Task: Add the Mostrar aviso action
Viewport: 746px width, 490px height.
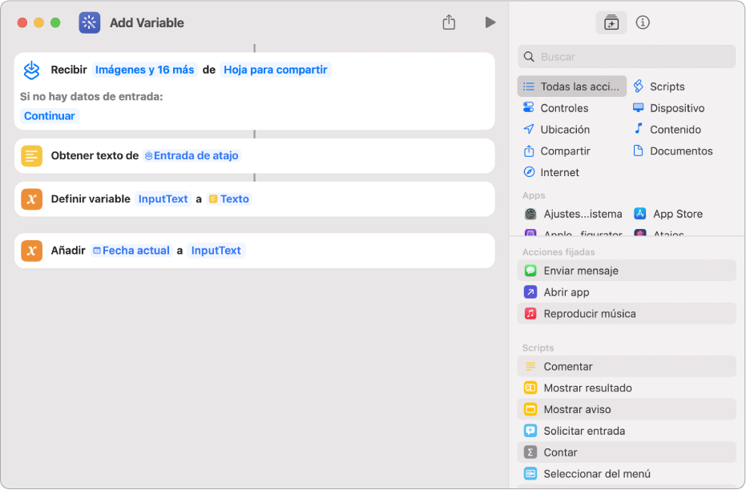Action: point(627,409)
